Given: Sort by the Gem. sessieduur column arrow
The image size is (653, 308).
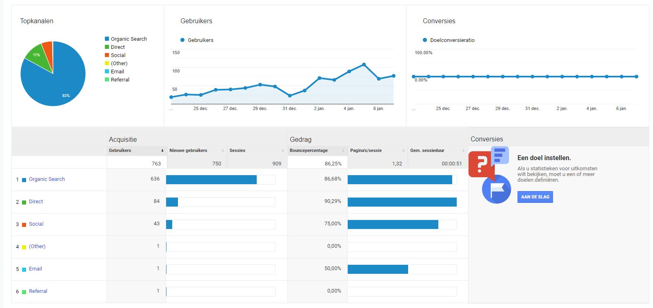Looking at the screenshot, I should (x=464, y=151).
